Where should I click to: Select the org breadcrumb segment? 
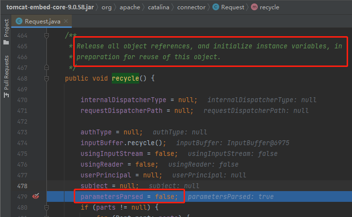point(106,7)
